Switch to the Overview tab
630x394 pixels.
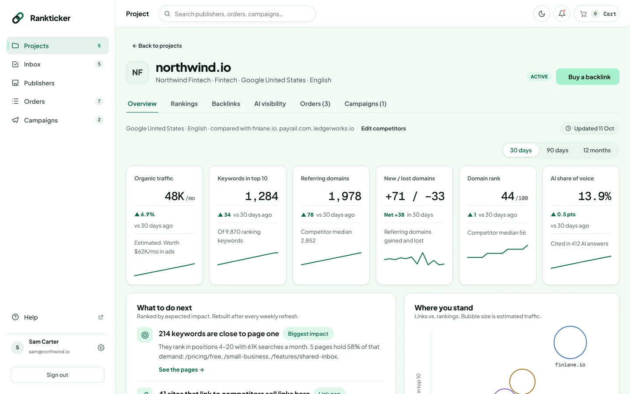click(142, 104)
